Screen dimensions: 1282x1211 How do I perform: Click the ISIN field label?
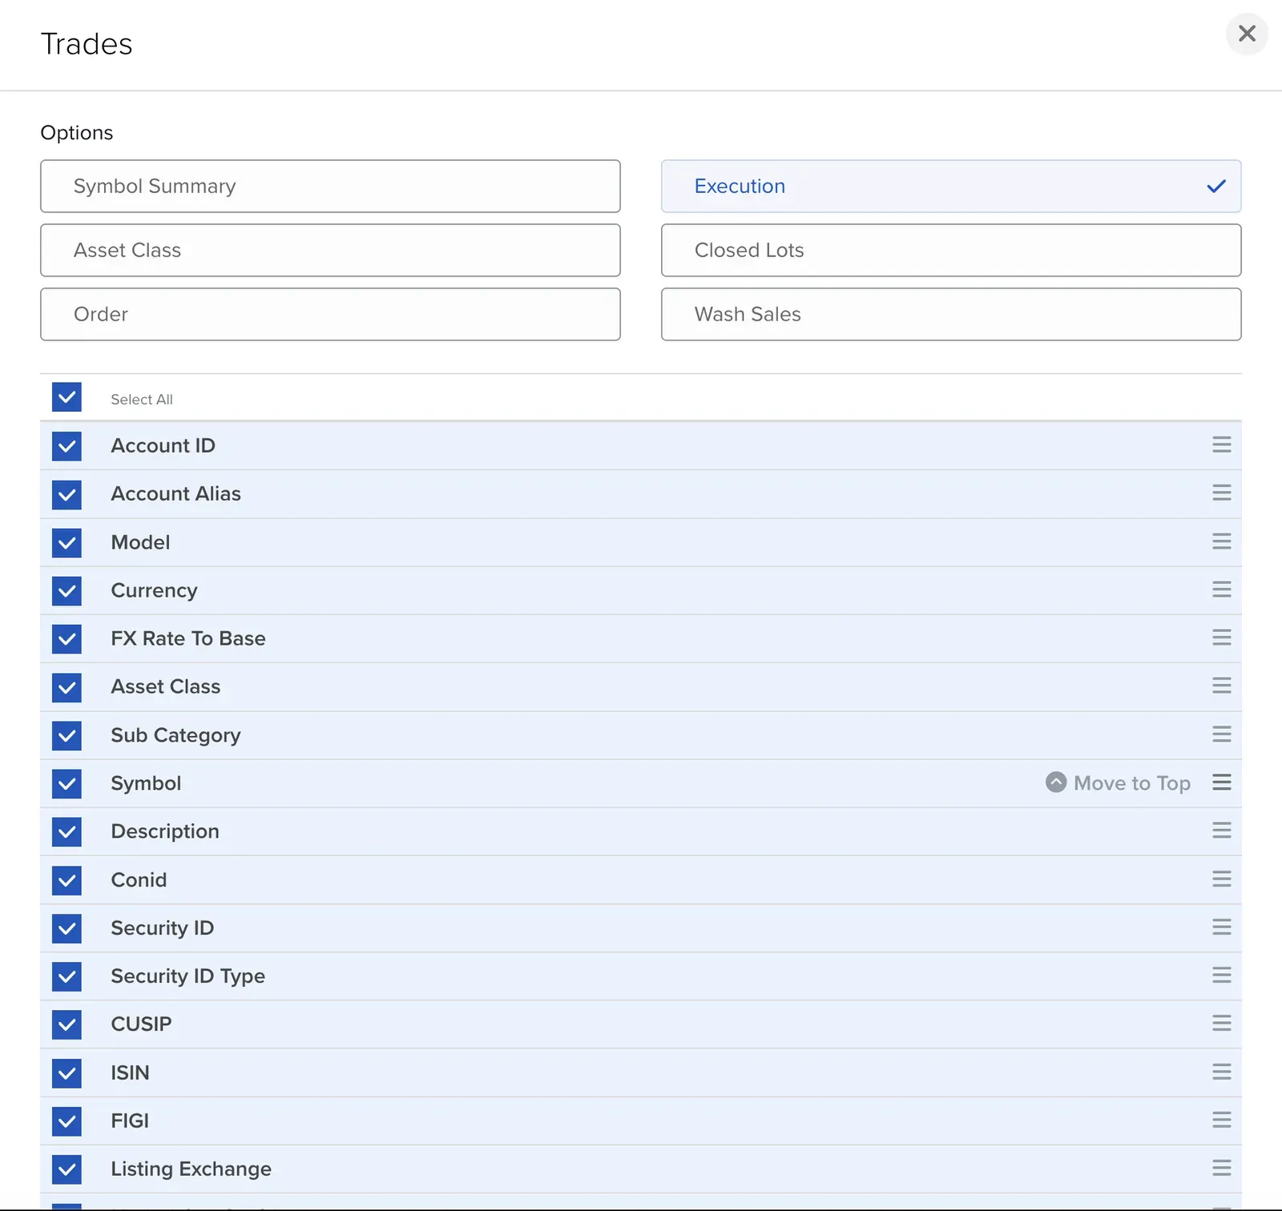click(x=130, y=1072)
